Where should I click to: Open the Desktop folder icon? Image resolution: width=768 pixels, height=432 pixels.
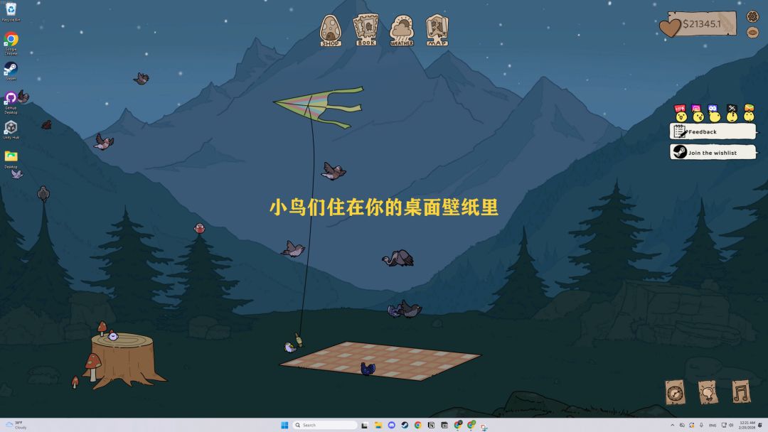pos(11,159)
